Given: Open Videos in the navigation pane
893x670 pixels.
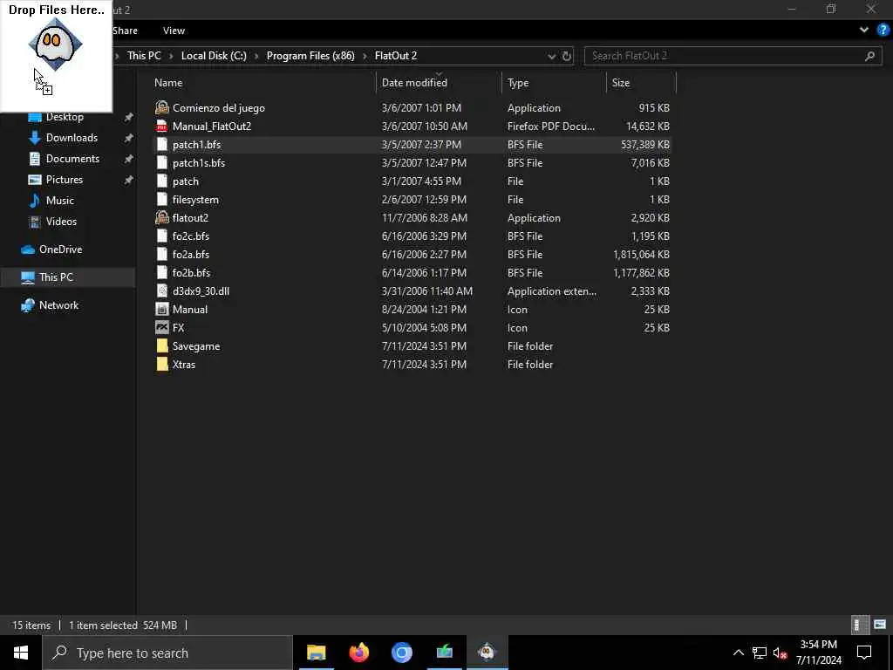Looking at the screenshot, I should [61, 222].
